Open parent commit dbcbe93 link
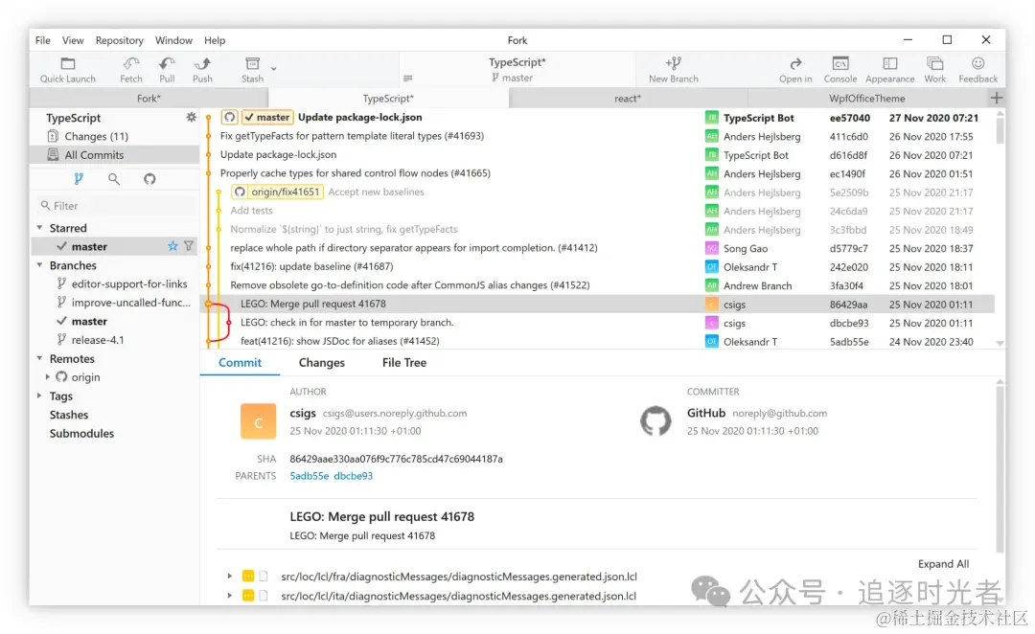 [x=353, y=476]
